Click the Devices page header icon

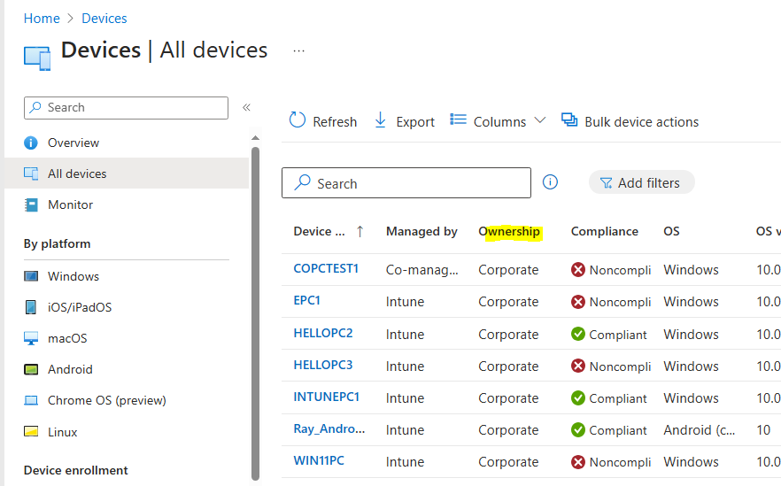(37, 58)
